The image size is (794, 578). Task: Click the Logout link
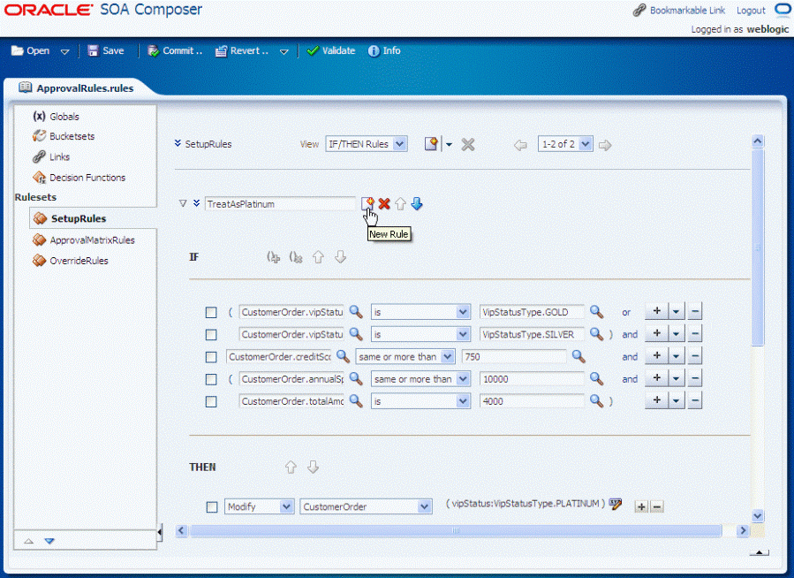751,10
